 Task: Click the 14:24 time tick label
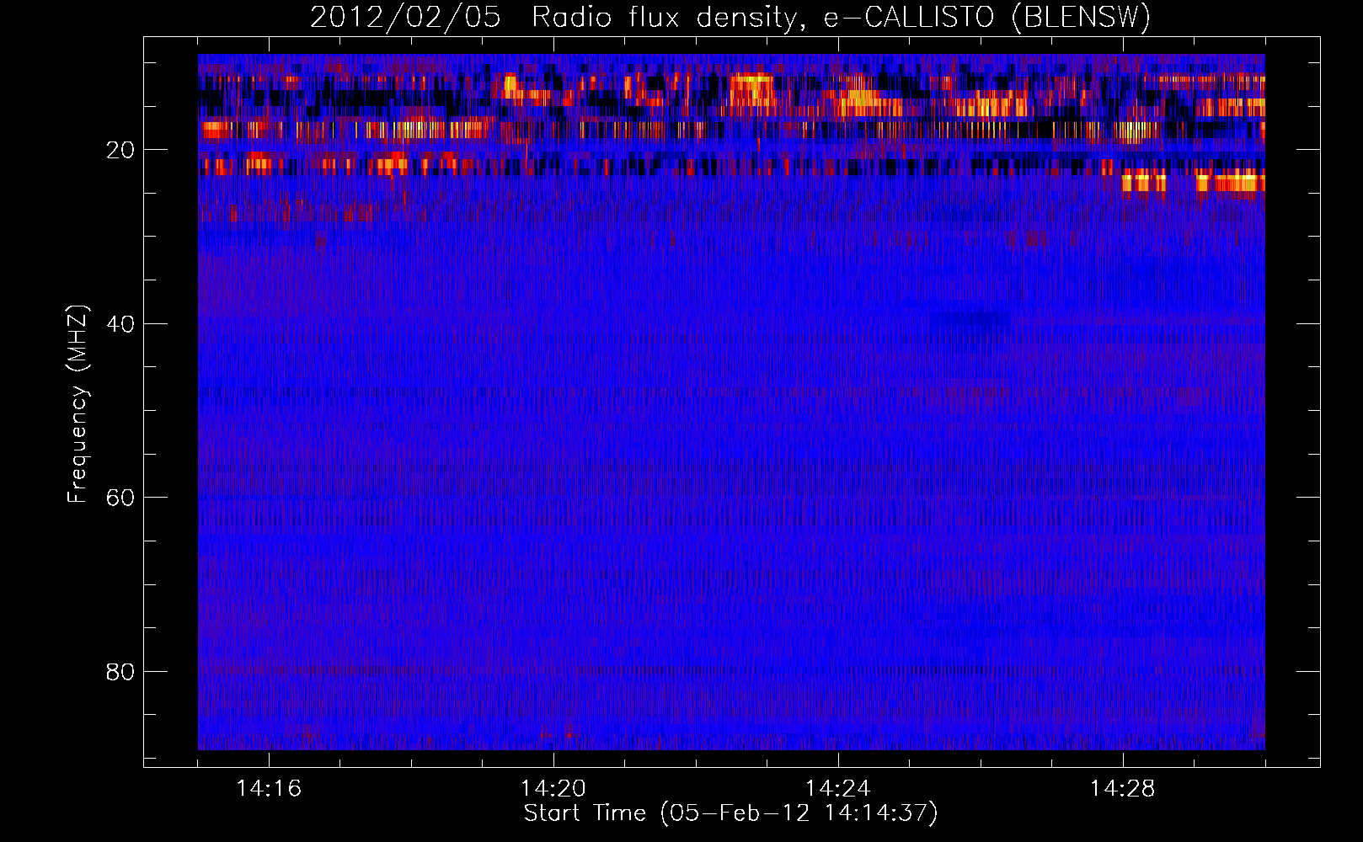pos(838,788)
